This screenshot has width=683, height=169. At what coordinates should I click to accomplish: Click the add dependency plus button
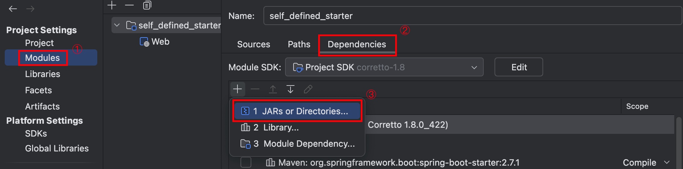pos(237,89)
